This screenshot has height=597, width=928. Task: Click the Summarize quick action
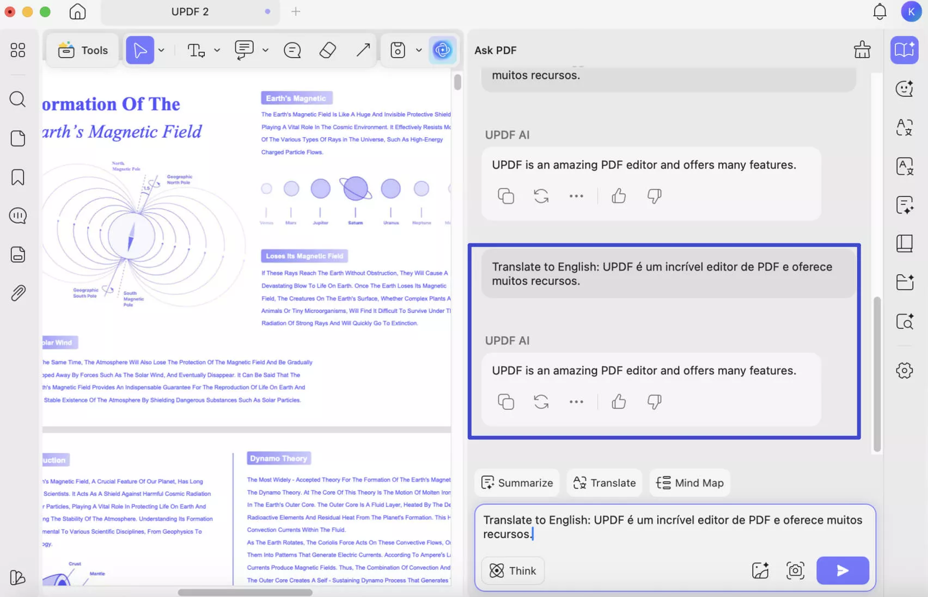516,483
